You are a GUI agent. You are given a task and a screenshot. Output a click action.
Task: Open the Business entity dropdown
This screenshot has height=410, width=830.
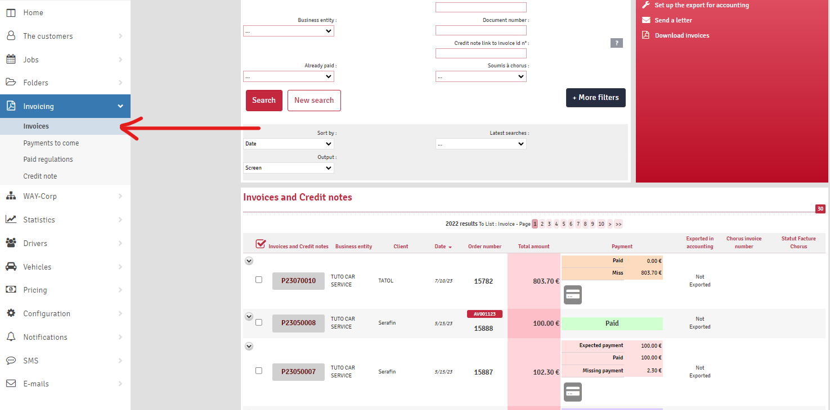(288, 31)
